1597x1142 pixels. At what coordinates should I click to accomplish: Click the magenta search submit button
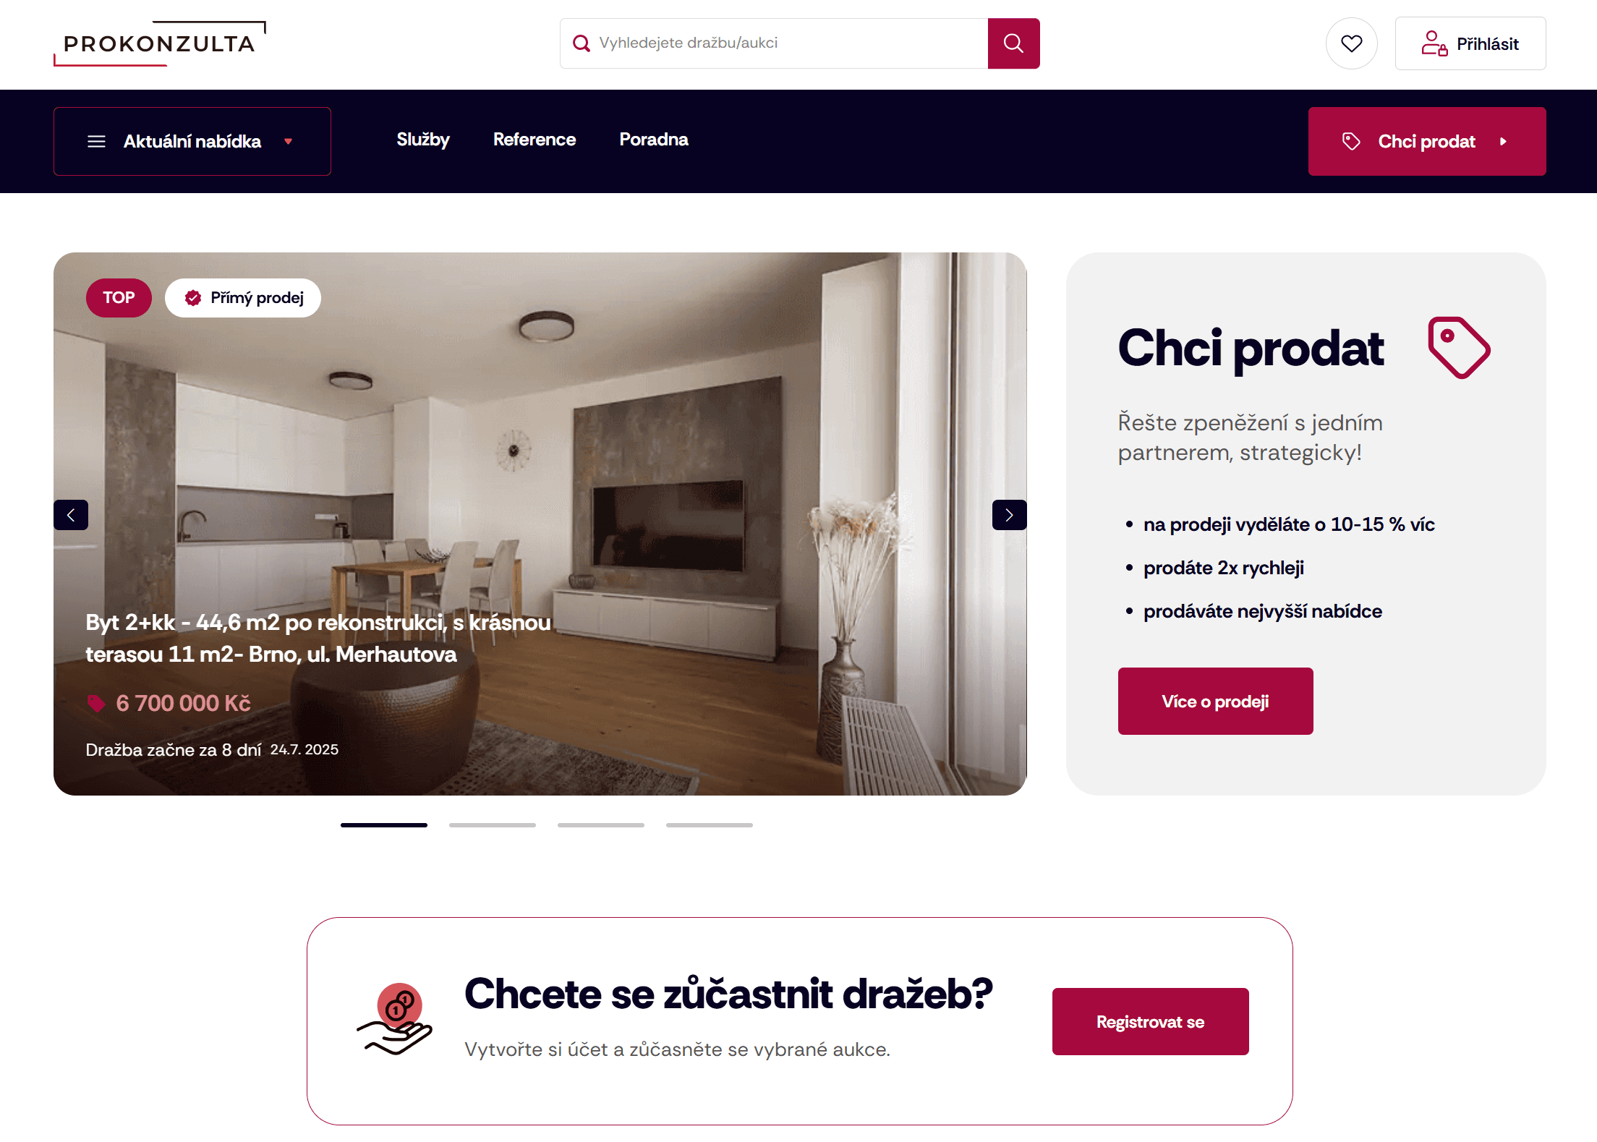click(x=1013, y=43)
